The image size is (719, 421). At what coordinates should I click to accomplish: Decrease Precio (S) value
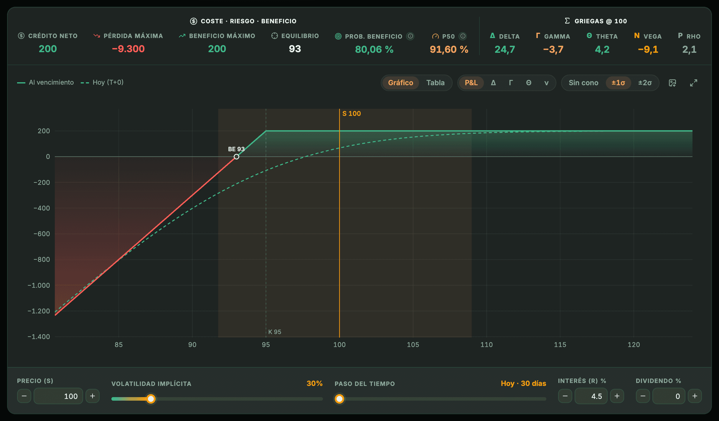coord(24,396)
